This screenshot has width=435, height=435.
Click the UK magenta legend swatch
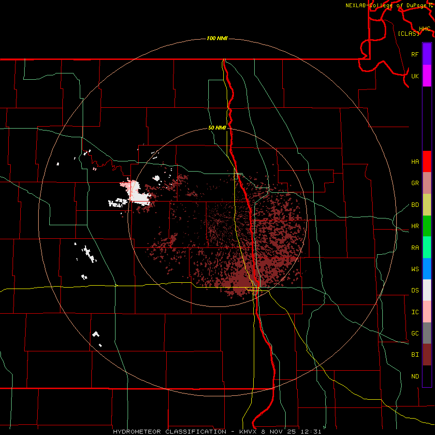(x=427, y=76)
